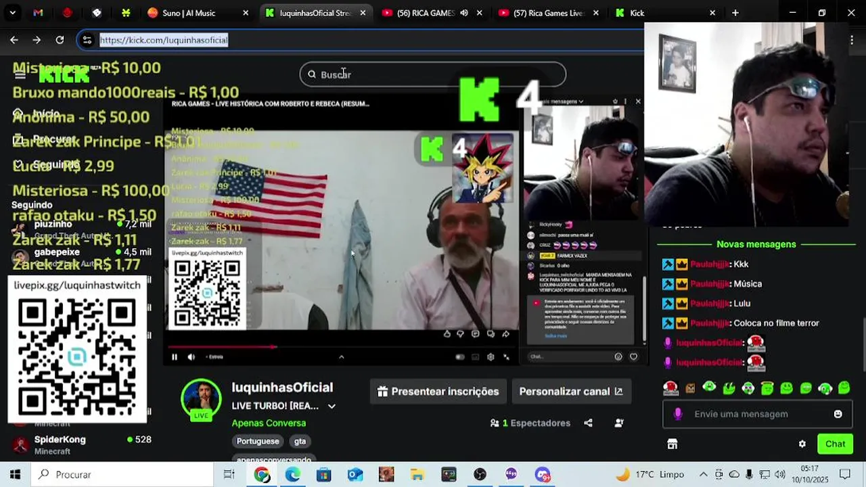Viewport: 866px width, 487px height.
Task: Seek on the red video progress bar
Action: click(x=341, y=347)
